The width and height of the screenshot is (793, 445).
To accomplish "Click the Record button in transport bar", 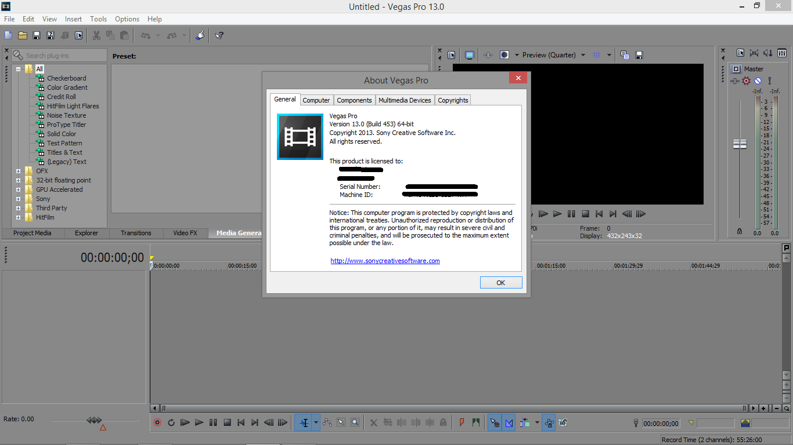I will point(157,422).
